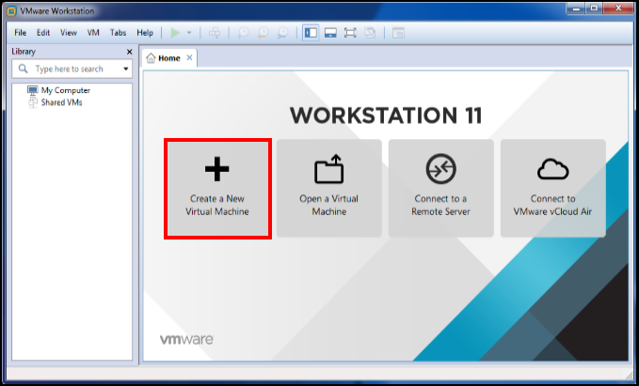This screenshot has height=386, width=639.
Task: Open the Edit menu
Action: [43, 33]
